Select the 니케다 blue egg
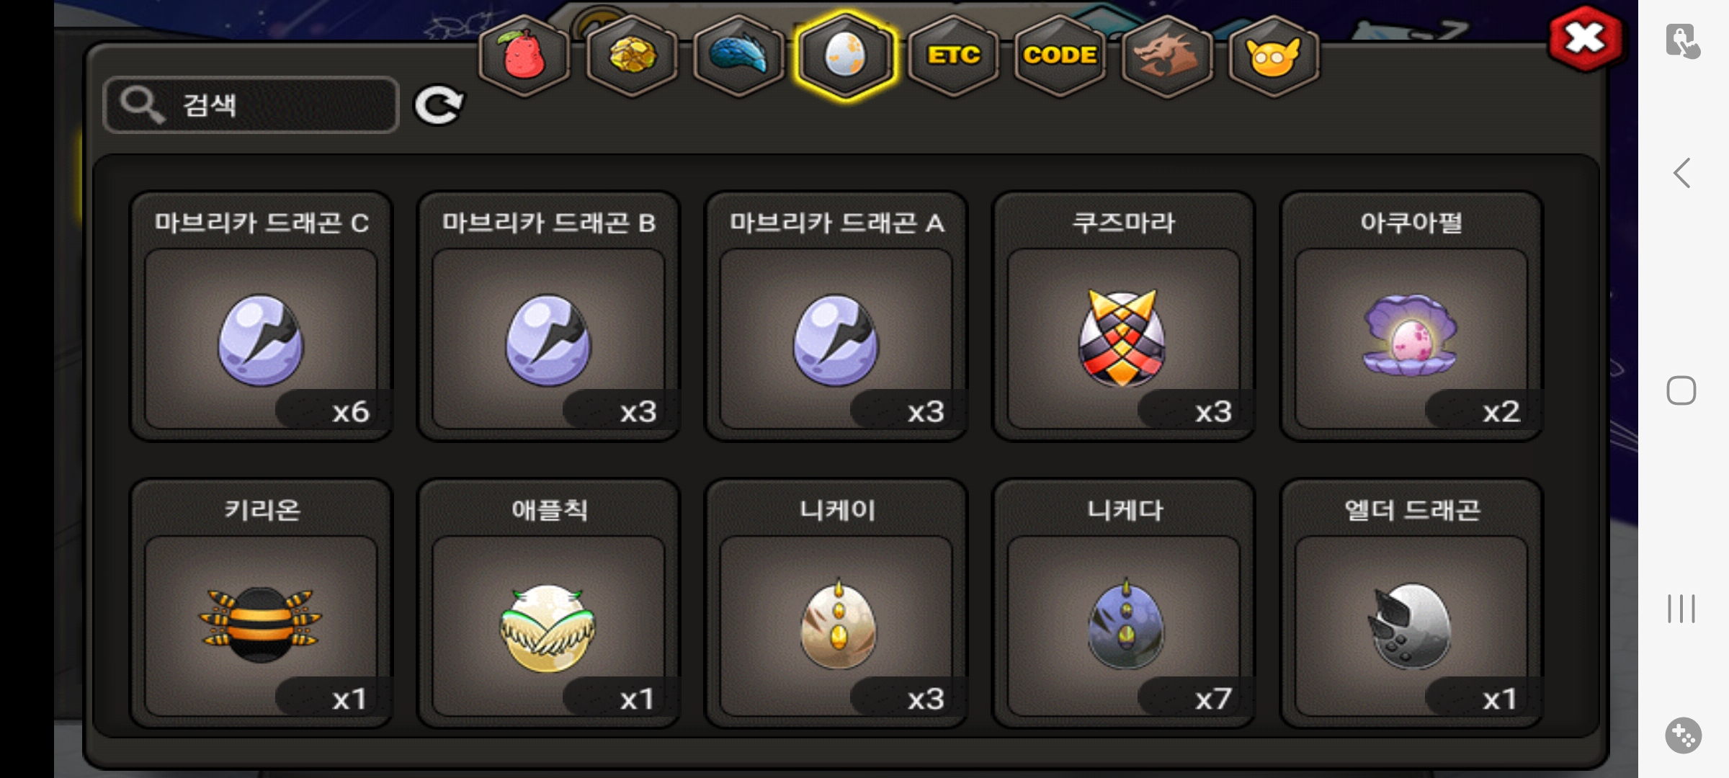The width and height of the screenshot is (1729, 778). [x=1123, y=604]
